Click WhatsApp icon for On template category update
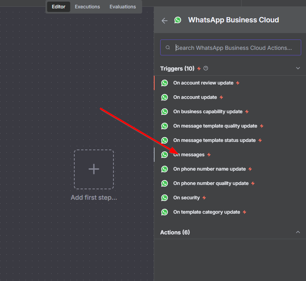The image size is (306, 281). click(165, 212)
